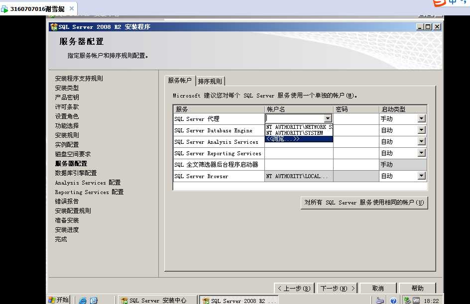
Task: Launch Internet Explorer from quick launch
Action: tap(83, 301)
